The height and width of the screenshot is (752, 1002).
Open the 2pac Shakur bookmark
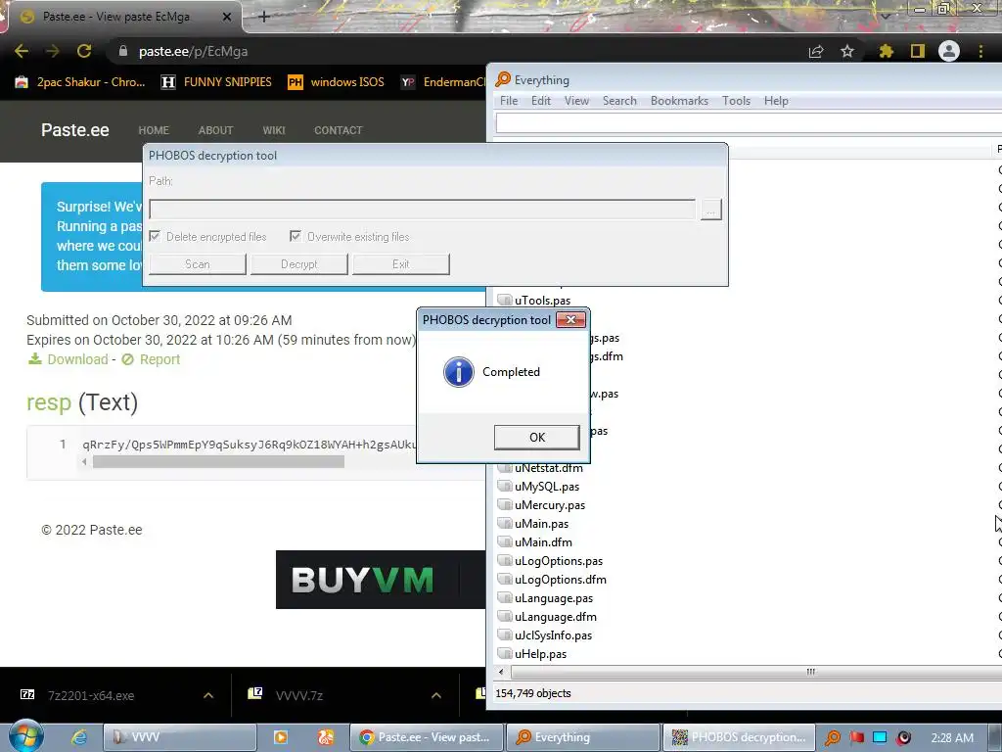click(80, 82)
